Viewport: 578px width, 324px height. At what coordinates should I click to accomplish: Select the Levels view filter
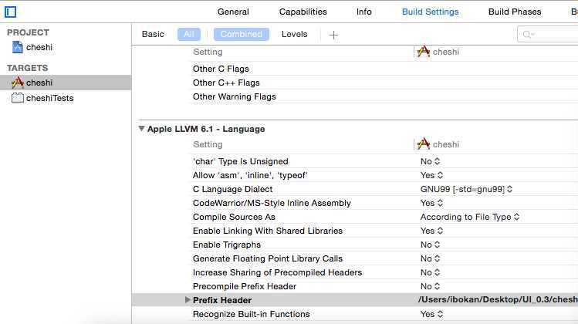(x=294, y=34)
